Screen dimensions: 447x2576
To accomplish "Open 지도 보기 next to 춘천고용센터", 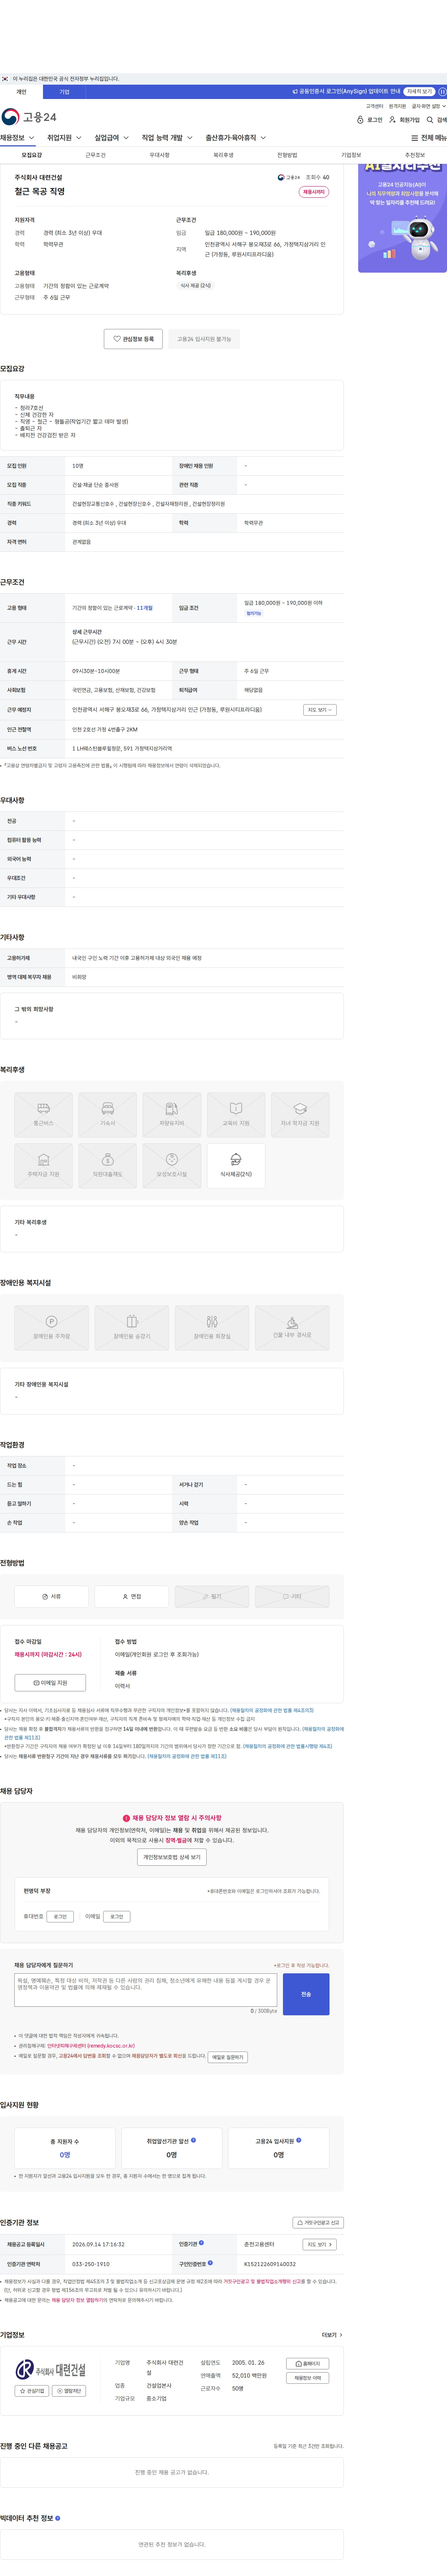I will tap(319, 2244).
